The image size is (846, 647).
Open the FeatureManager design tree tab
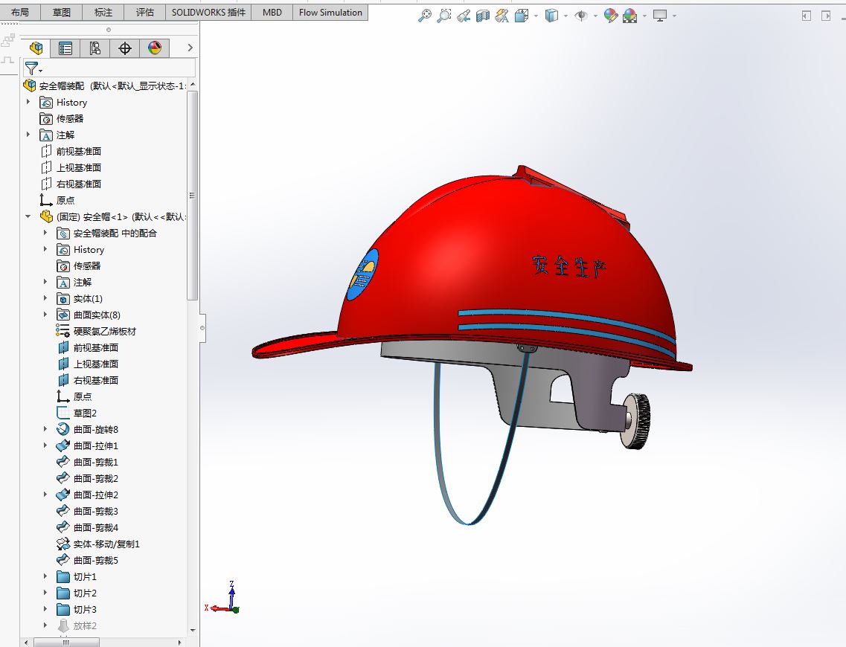coord(36,48)
